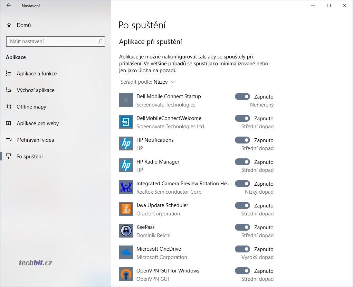Click Integrated Camera Preview Rotation text
The width and height of the screenshot is (353, 287).
point(183,184)
